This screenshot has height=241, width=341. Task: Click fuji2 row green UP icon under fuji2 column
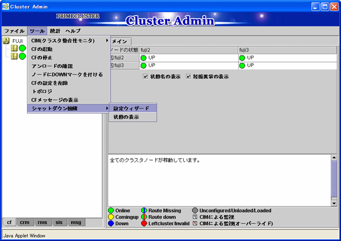[x=143, y=58]
